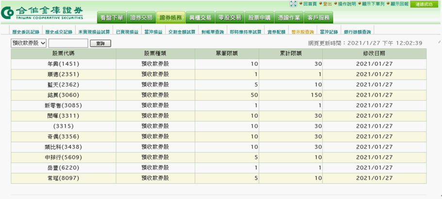Select the 興櫃交易 tab
This screenshot has width=442, height=199.
pyautogui.click(x=200, y=17)
